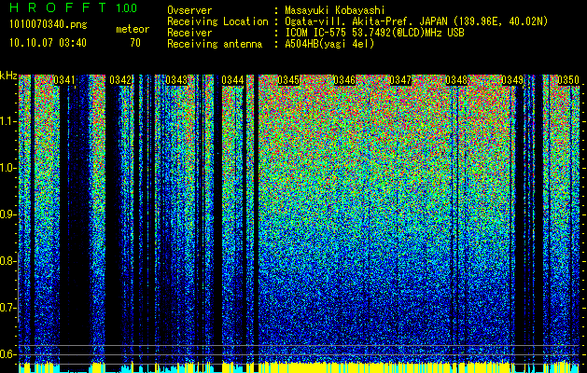Click the 0342 time marker
The height and width of the screenshot is (373, 587).
[x=120, y=80]
